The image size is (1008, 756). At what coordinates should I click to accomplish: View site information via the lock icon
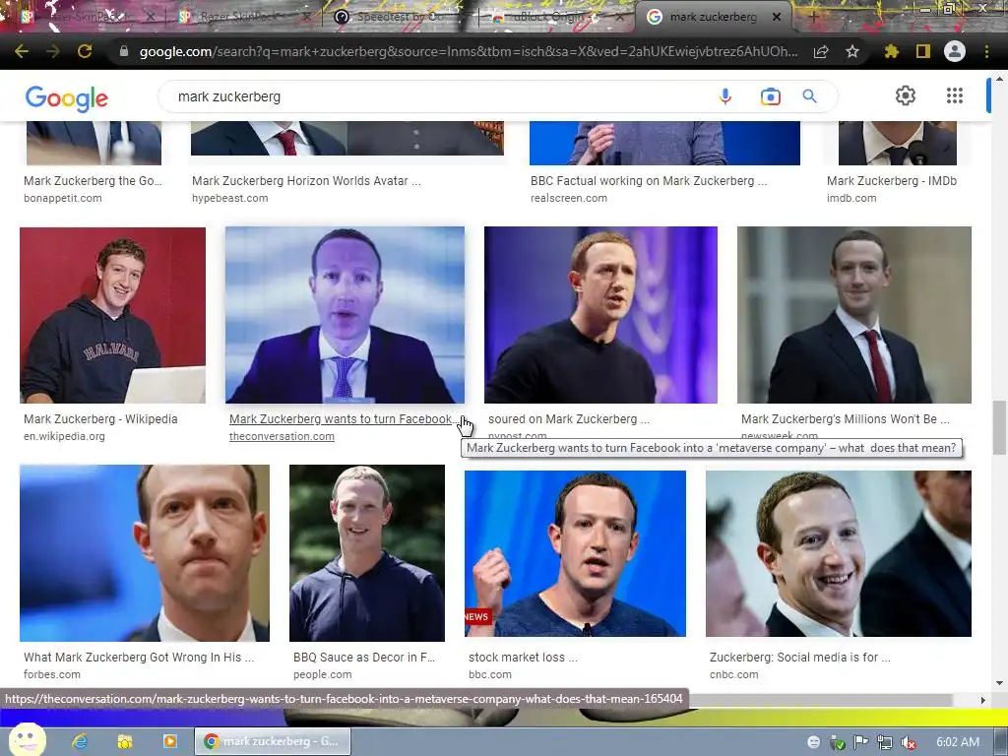(124, 51)
